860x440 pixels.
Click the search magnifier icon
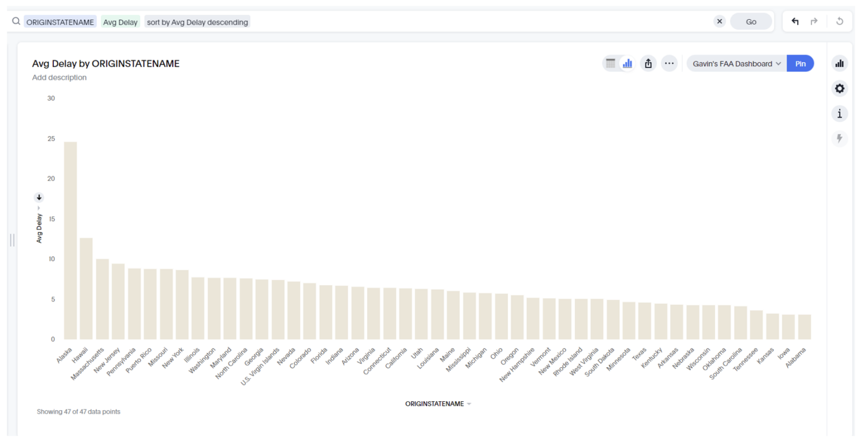click(16, 21)
